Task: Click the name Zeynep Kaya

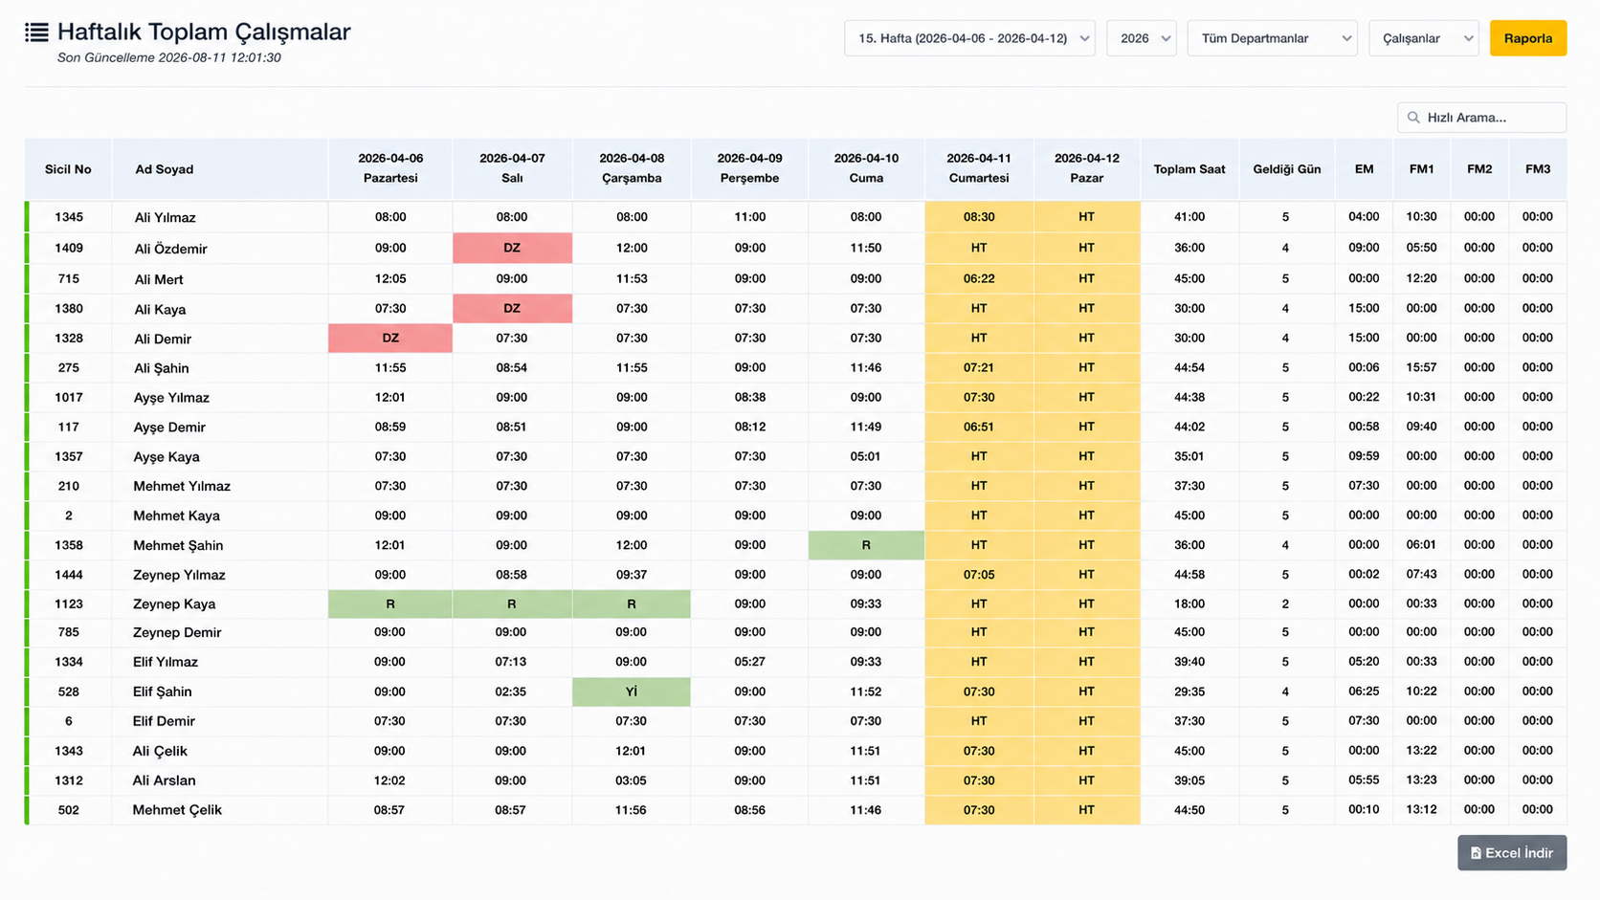Action: (x=174, y=604)
